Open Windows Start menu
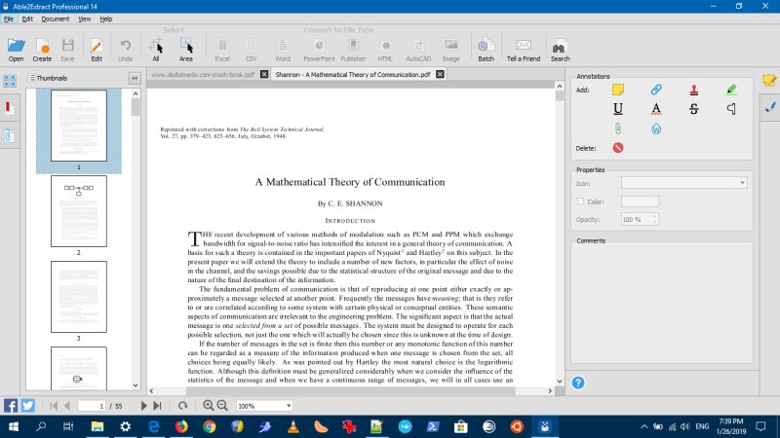Viewport: 780px width, 438px height. tap(14, 426)
